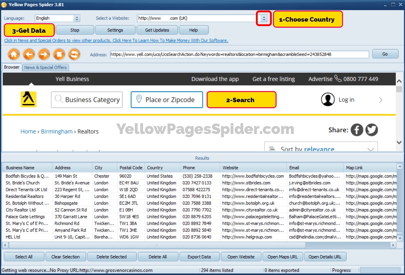
Task: Click the Stop button
Action: (x=75, y=30)
